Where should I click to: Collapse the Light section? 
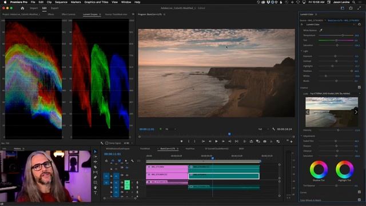(301, 51)
